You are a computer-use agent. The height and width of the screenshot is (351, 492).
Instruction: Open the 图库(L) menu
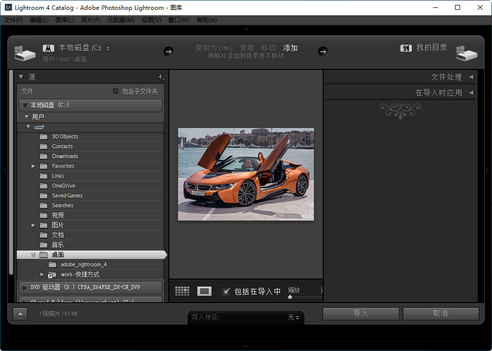[65, 20]
